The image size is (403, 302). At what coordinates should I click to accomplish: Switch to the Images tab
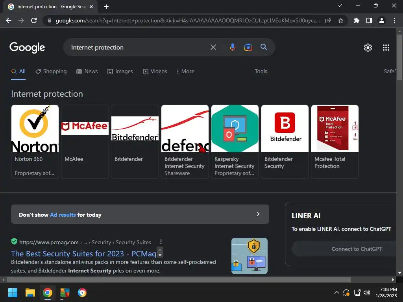click(x=120, y=72)
